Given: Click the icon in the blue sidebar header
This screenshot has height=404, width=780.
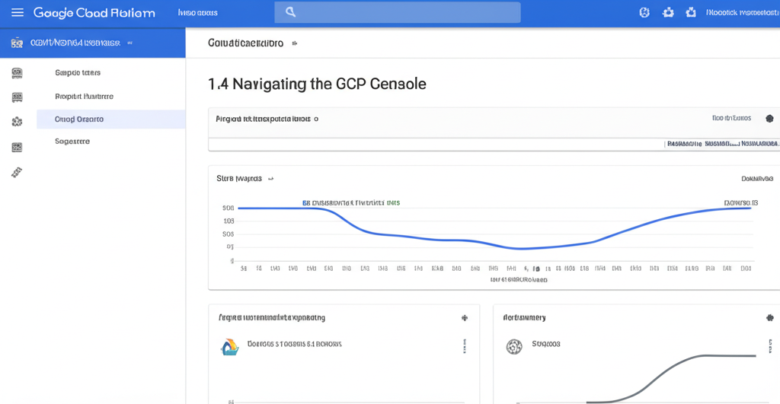Looking at the screenshot, I should (x=17, y=43).
